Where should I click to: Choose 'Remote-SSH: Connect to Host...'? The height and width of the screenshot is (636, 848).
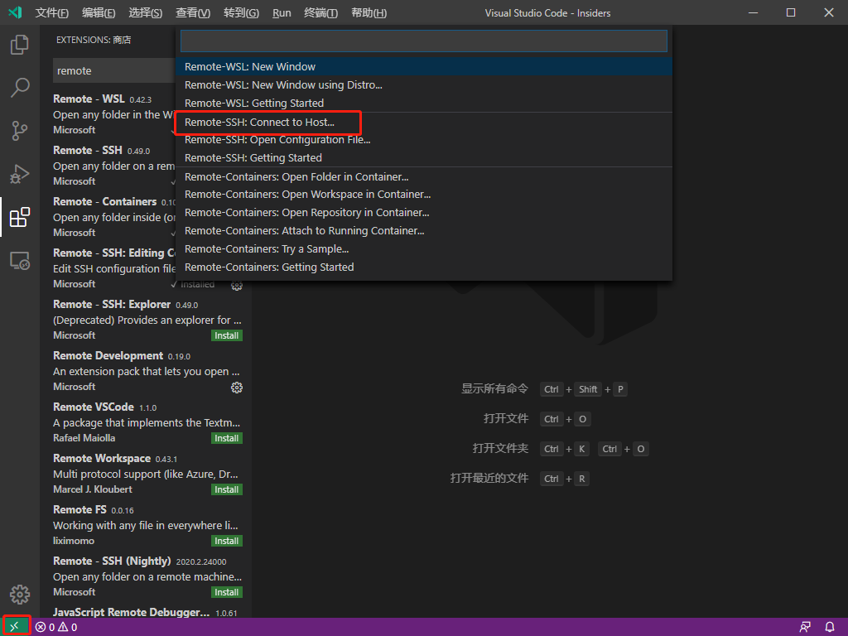point(423,123)
